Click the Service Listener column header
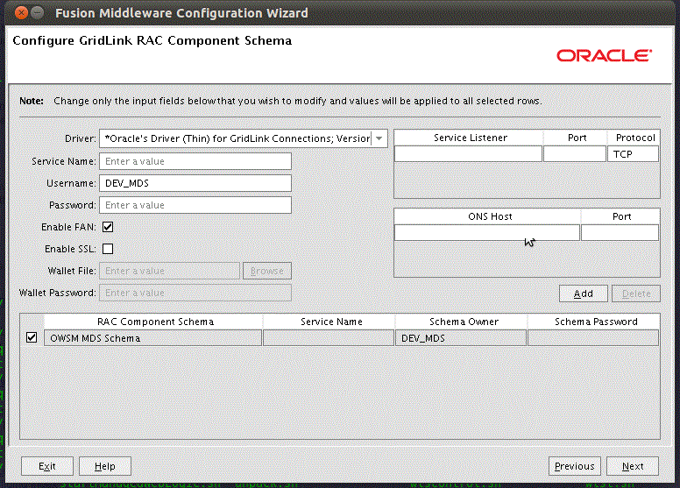This screenshot has height=488, width=680. pyautogui.click(x=469, y=138)
